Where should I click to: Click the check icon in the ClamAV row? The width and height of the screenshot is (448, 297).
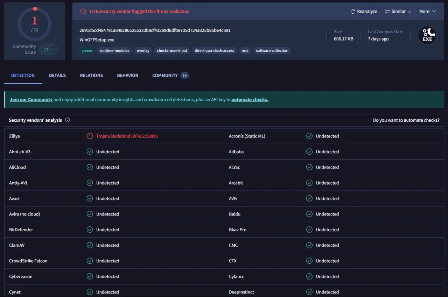(90, 245)
